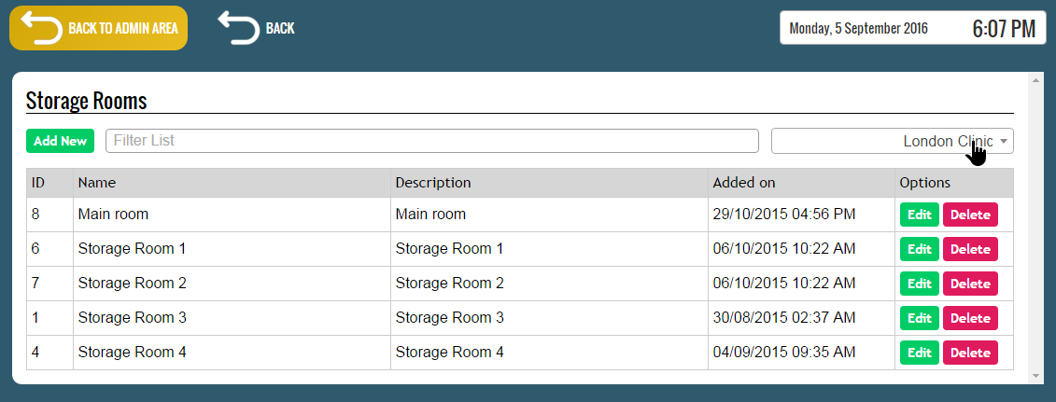Edit Storage Room 2
The image size is (1056, 402).
[x=920, y=284]
